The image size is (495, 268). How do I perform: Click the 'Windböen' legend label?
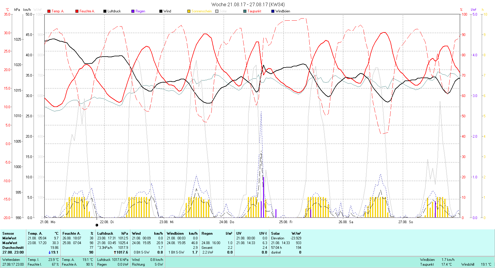pyautogui.click(x=283, y=11)
